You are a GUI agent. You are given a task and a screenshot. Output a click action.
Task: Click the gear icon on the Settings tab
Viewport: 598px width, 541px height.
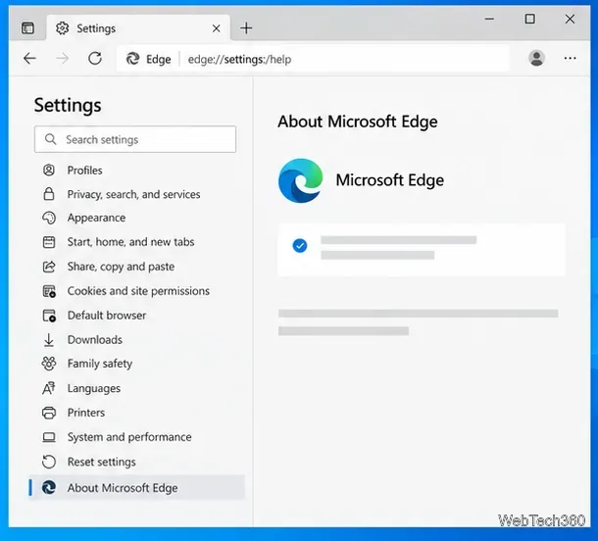(62, 28)
